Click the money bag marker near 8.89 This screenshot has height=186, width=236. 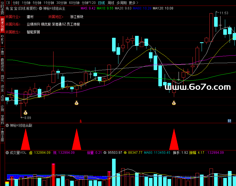[x=26, y=113]
